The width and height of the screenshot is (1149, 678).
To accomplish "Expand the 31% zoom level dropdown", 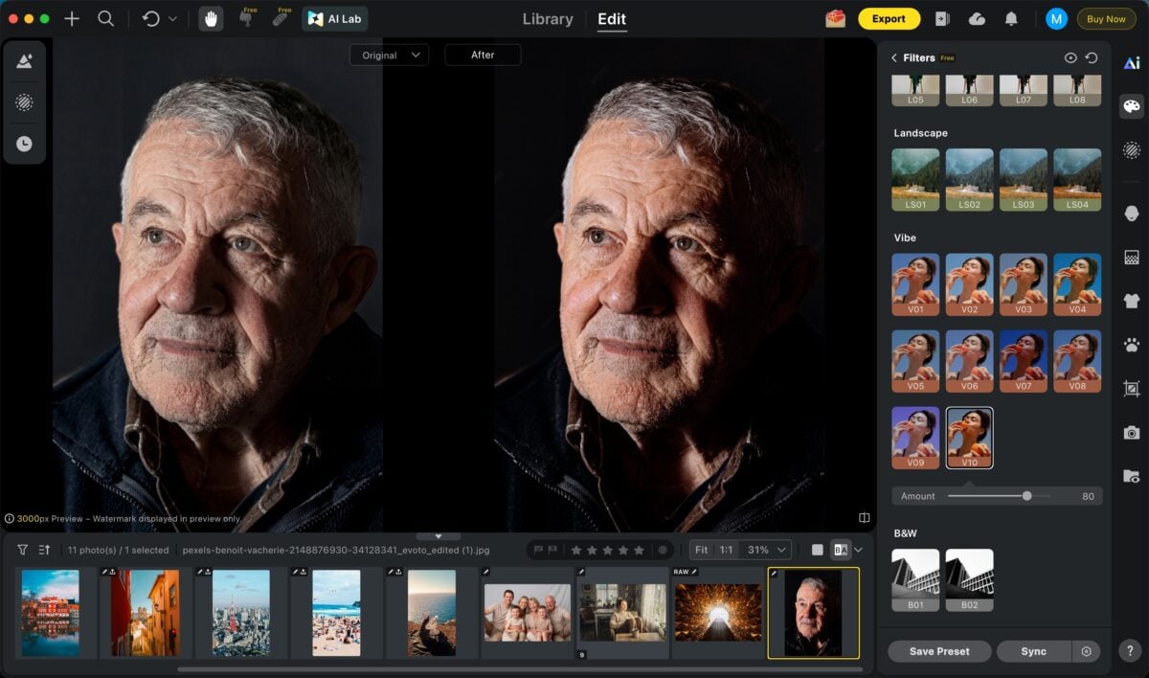I will pyautogui.click(x=769, y=550).
